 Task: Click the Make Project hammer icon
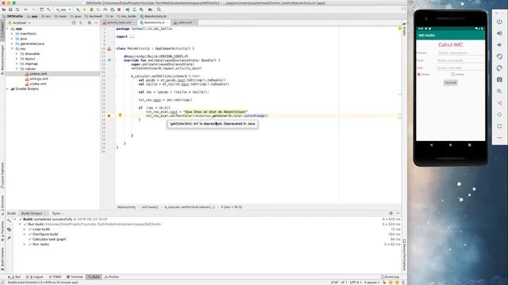tap(48, 9)
